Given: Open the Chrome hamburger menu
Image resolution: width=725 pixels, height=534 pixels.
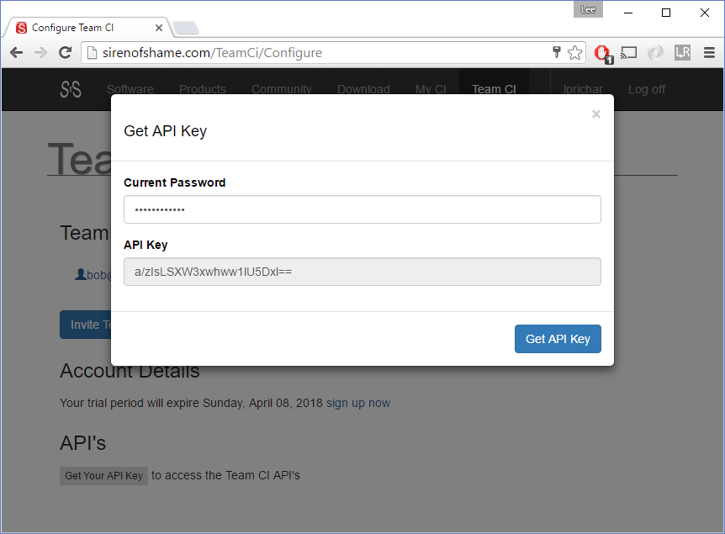Looking at the screenshot, I should pyautogui.click(x=709, y=53).
